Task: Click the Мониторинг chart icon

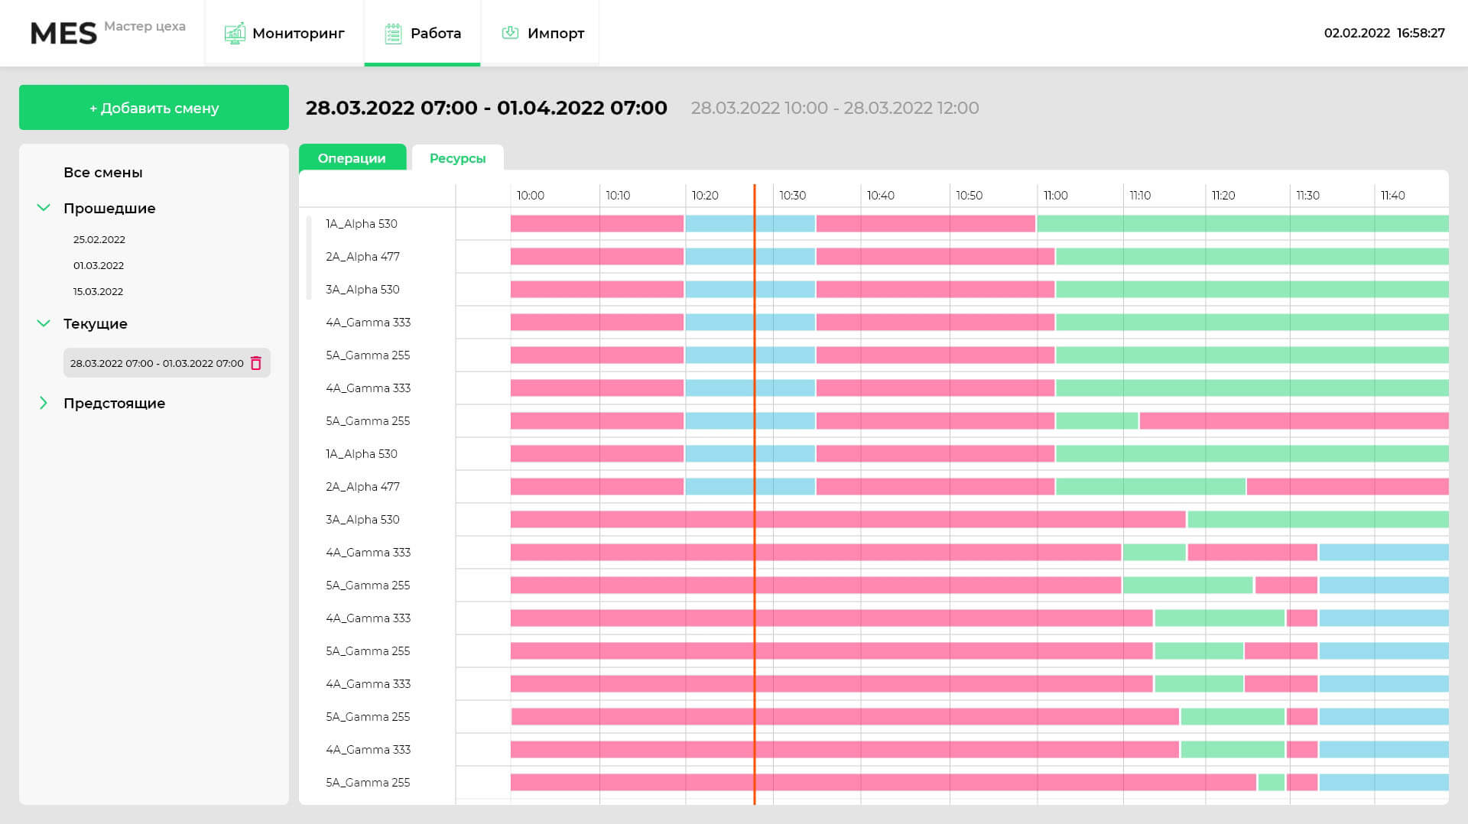Action: click(235, 34)
